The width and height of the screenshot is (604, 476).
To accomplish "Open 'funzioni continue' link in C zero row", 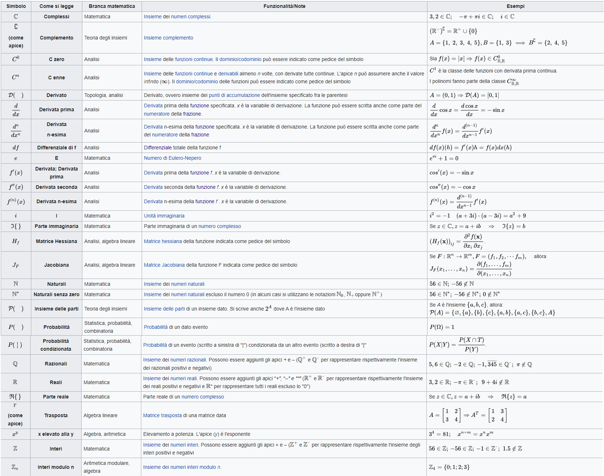I will (x=194, y=59).
